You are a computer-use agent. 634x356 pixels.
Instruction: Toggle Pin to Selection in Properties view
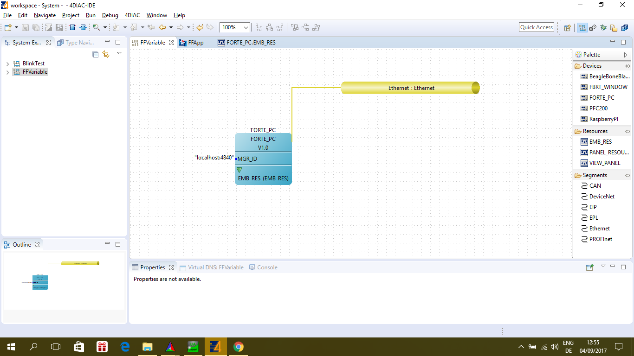click(590, 267)
